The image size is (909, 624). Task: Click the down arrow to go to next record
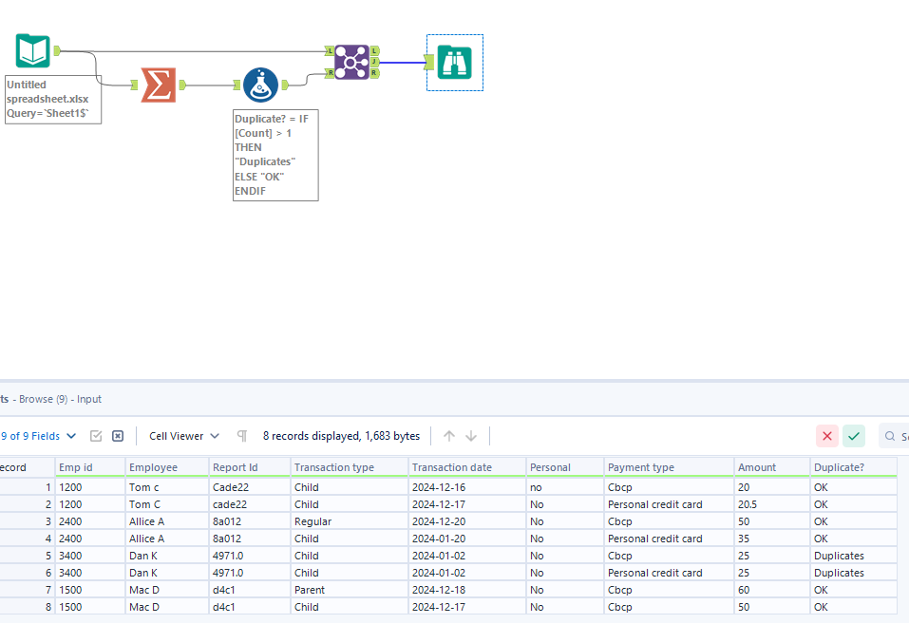pos(470,435)
